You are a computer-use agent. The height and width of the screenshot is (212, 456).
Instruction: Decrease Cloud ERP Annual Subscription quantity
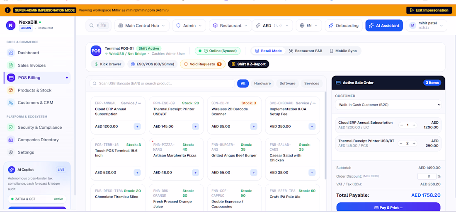402,125
